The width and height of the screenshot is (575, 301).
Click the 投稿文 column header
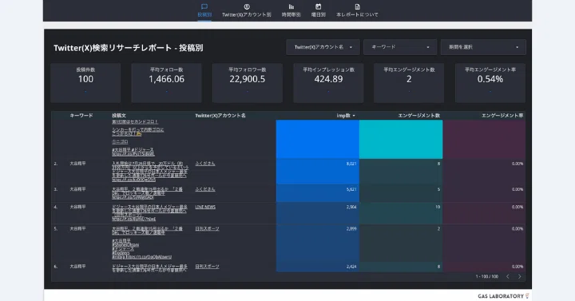(119, 116)
